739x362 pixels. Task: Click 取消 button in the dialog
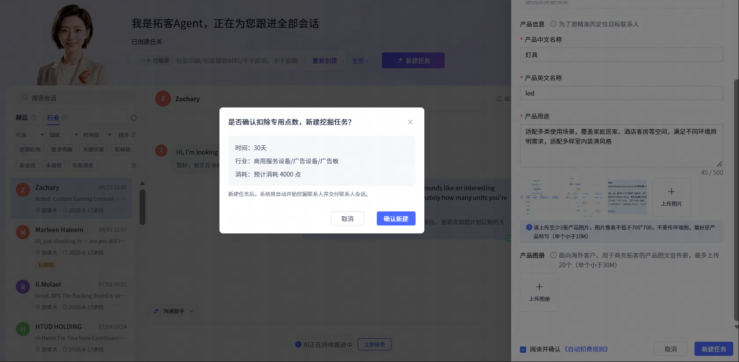(347, 218)
